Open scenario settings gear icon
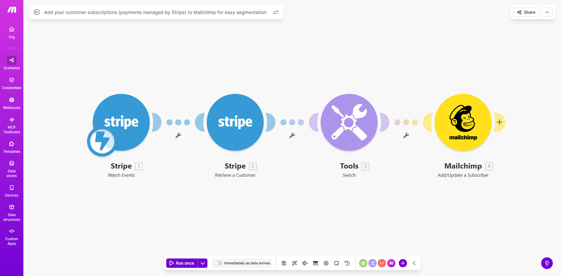Viewport: 561px width, 276px height. click(326, 263)
